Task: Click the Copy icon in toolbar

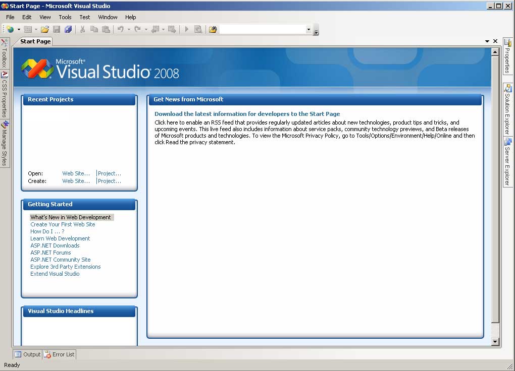Action: 94,30
